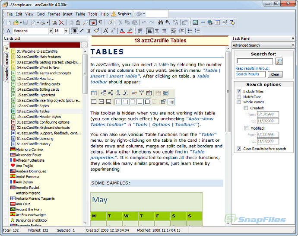Image resolution: width=298 pixels, height=236 pixels.
Task: Click the Save floppy disk icon
Action: (25, 22)
